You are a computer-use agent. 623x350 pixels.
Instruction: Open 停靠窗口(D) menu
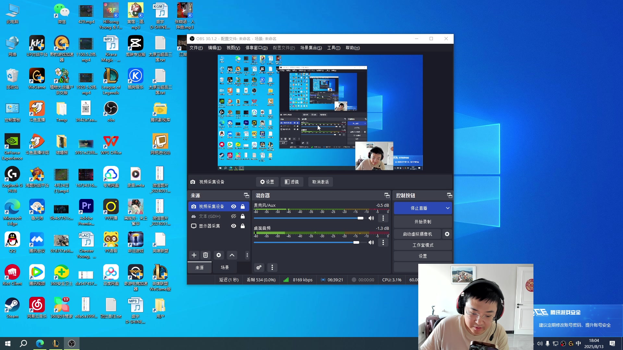click(x=256, y=48)
